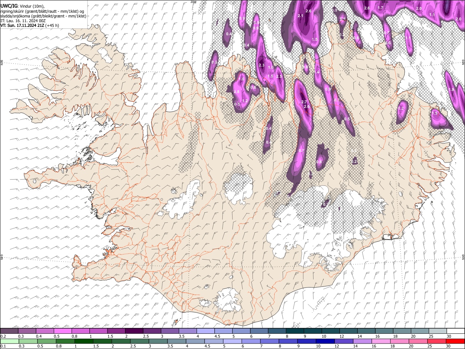The width and height of the screenshot is (465, 349).
Task: Select light purple rain swatch between 14 and 16
Action: pos(362,341)
